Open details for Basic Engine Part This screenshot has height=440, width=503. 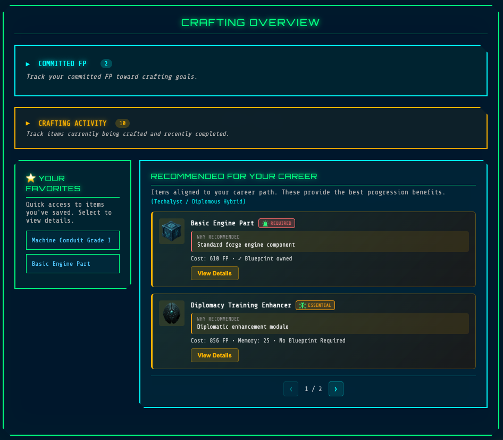[215, 273]
